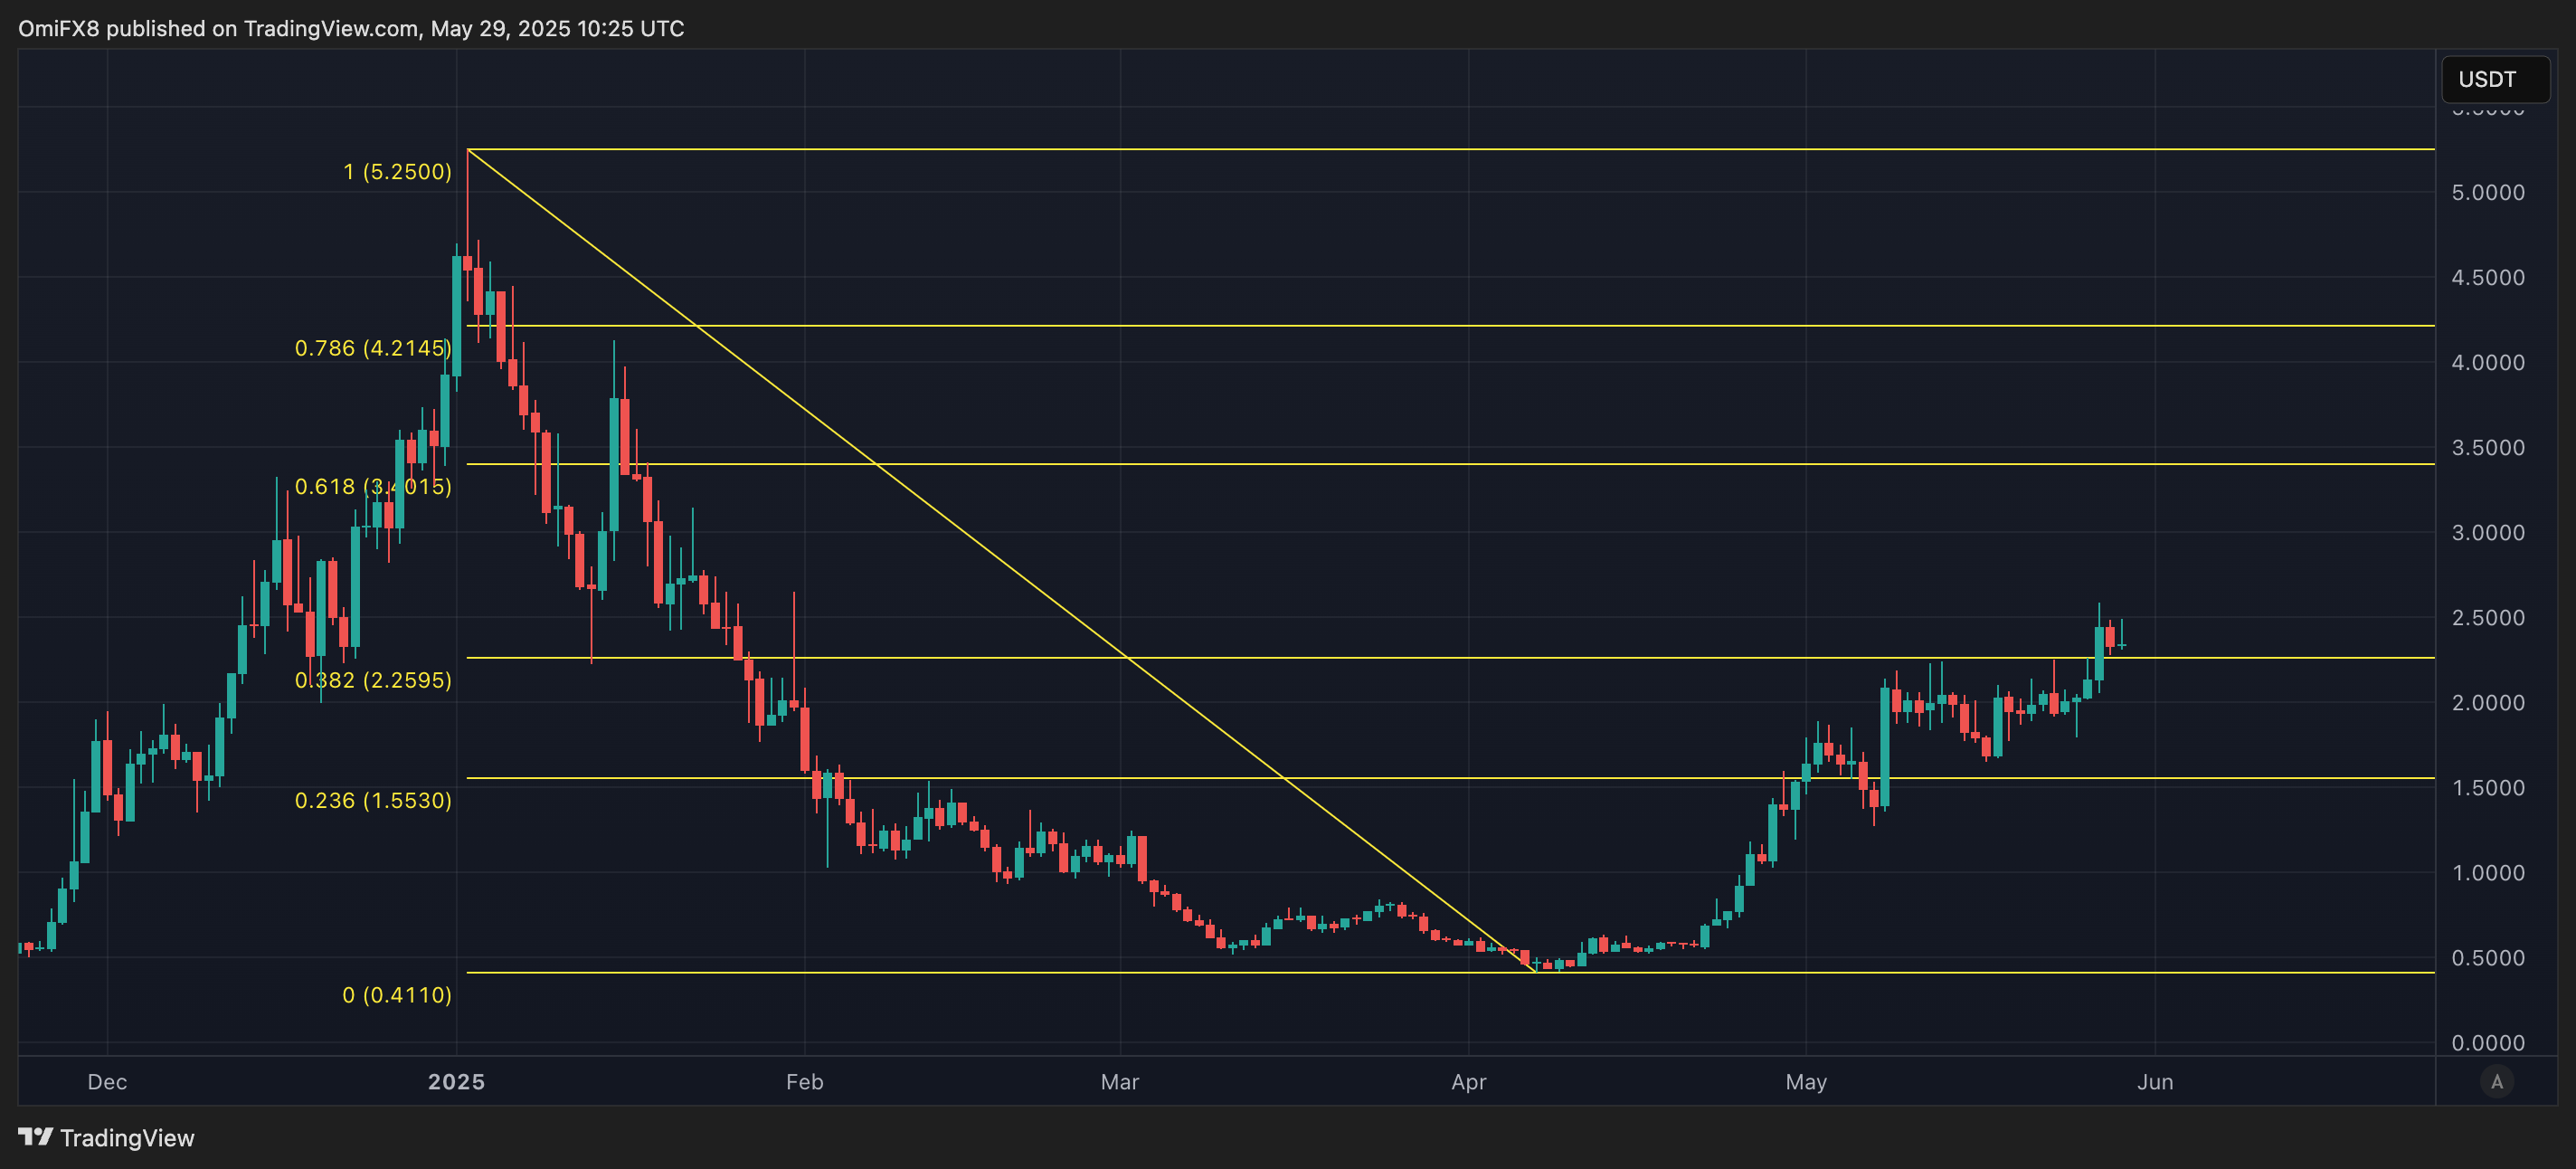This screenshot has height=1169, width=2576.
Task: Select Fibonacci level label 0.786 (4.2145)
Action: coord(373,348)
